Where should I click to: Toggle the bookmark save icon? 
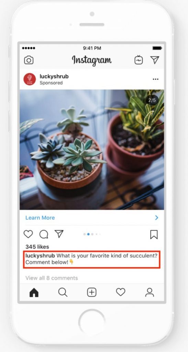click(x=154, y=234)
